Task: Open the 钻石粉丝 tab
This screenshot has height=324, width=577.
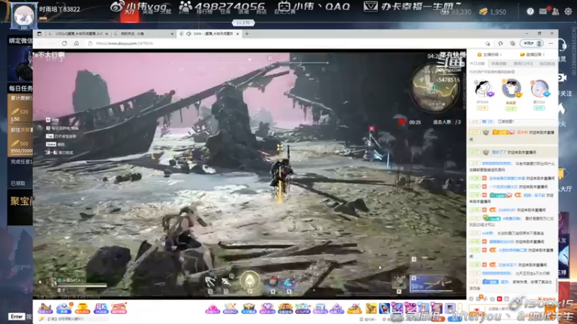Action: (x=547, y=63)
